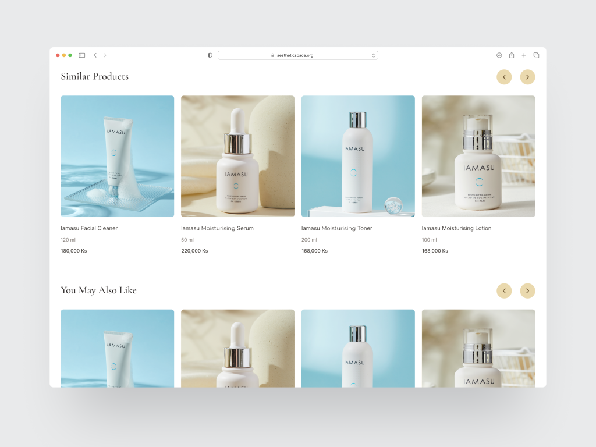The height and width of the screenshot is (447, 596).
Task: Open the Downloads list in the browser toolbar
Action: pos(499,55)
